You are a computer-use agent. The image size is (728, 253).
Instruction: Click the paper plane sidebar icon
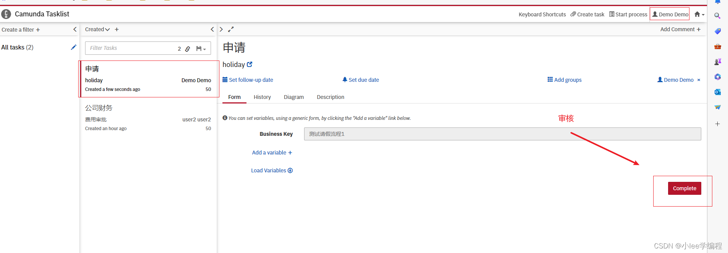click(717, 107)
